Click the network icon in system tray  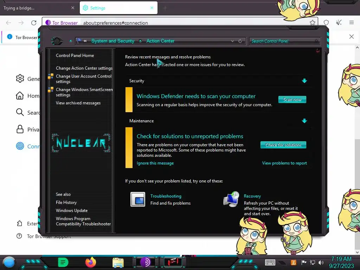[x=313, y=262]
